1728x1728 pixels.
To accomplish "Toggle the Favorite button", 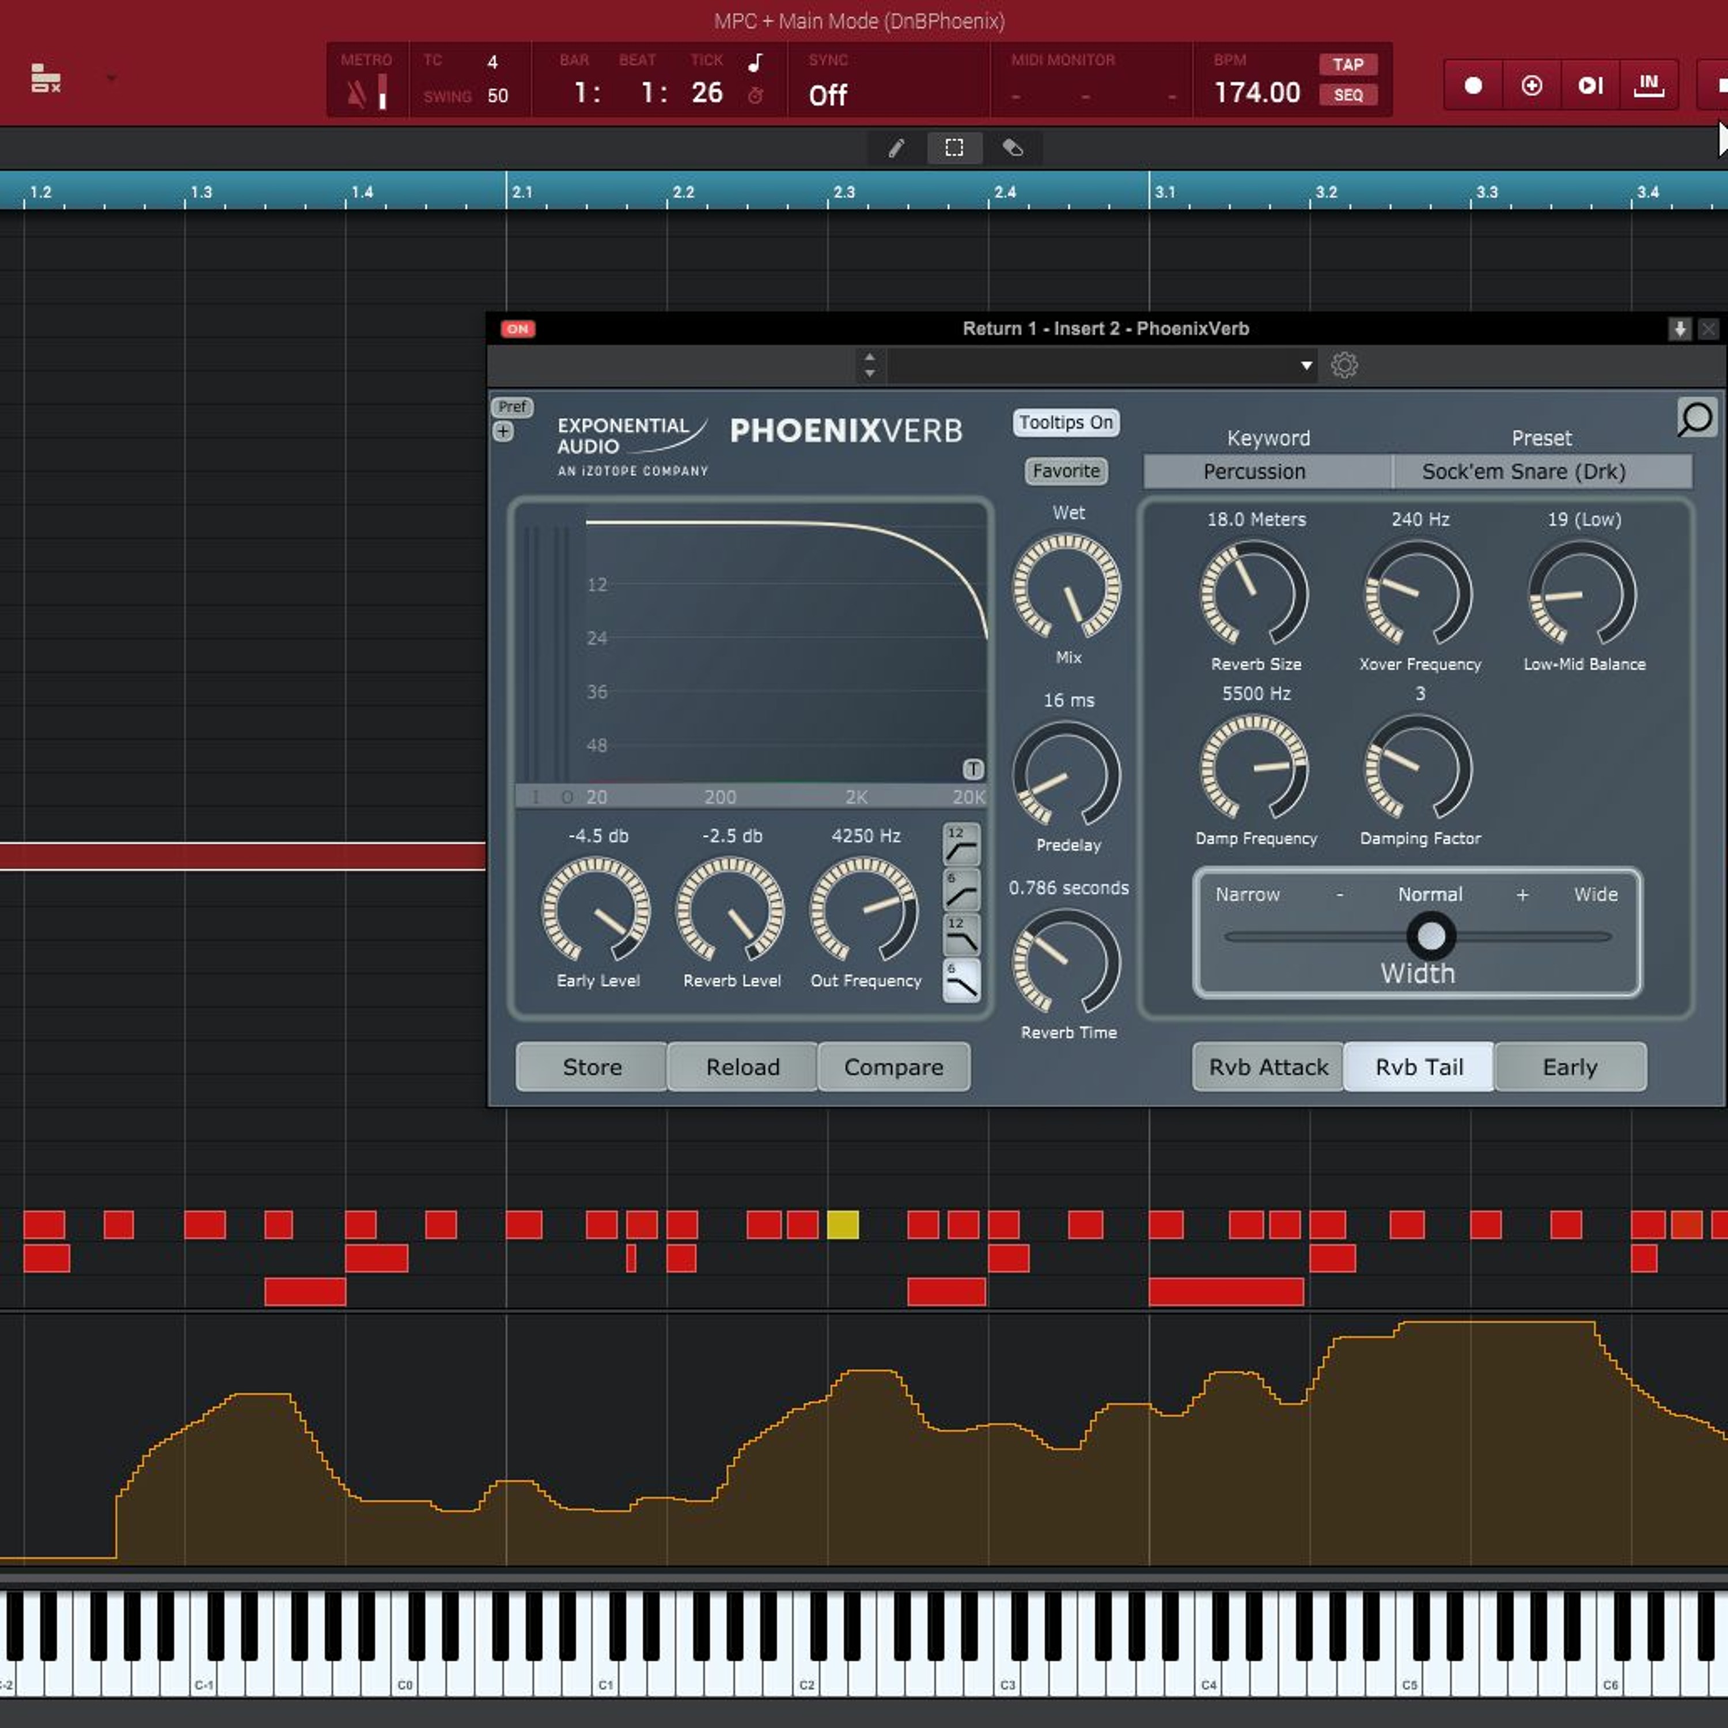I will pyautogui.click(x=1066, y=471).
